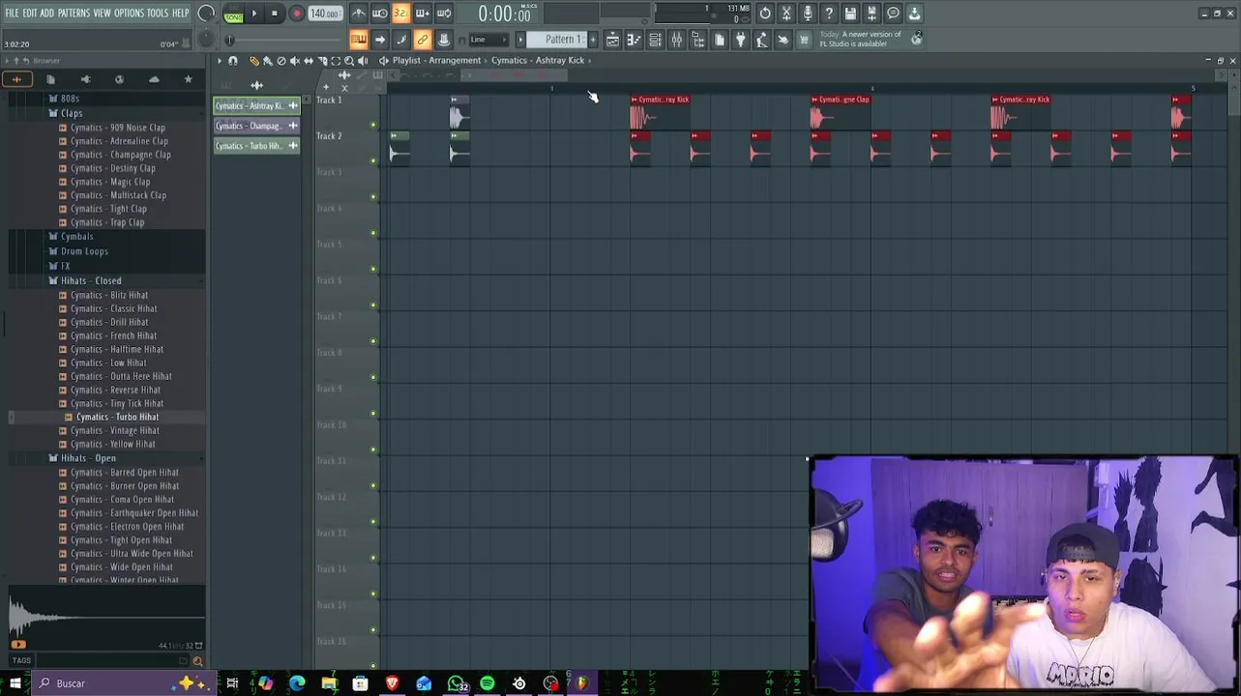Collapse the Hihats - Closed folder
The image size is (1241, 696).
91,280
